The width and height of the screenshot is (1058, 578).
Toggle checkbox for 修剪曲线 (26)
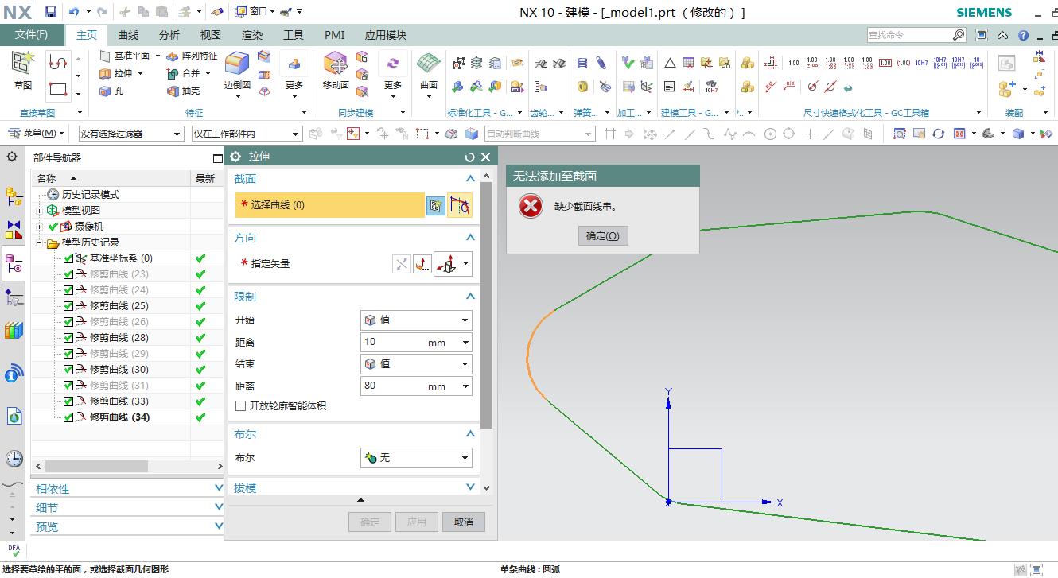(x=68, y=322)
